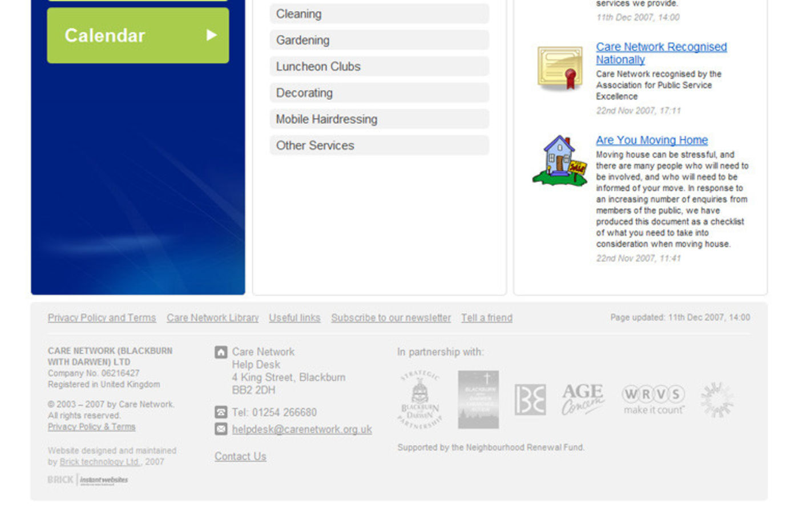The height and width of the screenshot is (519, 799).
Task: Click the house for sale icon
Action: click(x=560, y=161)
